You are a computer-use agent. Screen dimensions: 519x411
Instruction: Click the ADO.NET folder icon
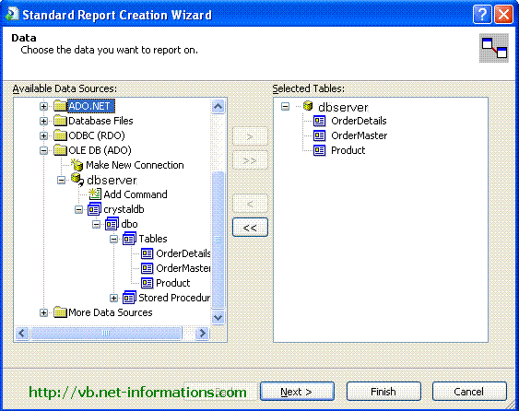click(x=60, y=106)
